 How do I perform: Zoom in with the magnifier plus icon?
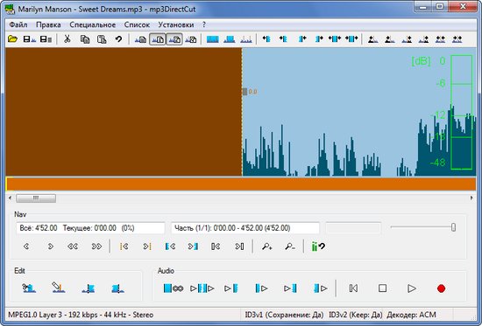(x=266, y=246)
